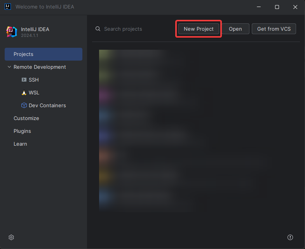Select the SSH terminal icon

pos(24,80)
